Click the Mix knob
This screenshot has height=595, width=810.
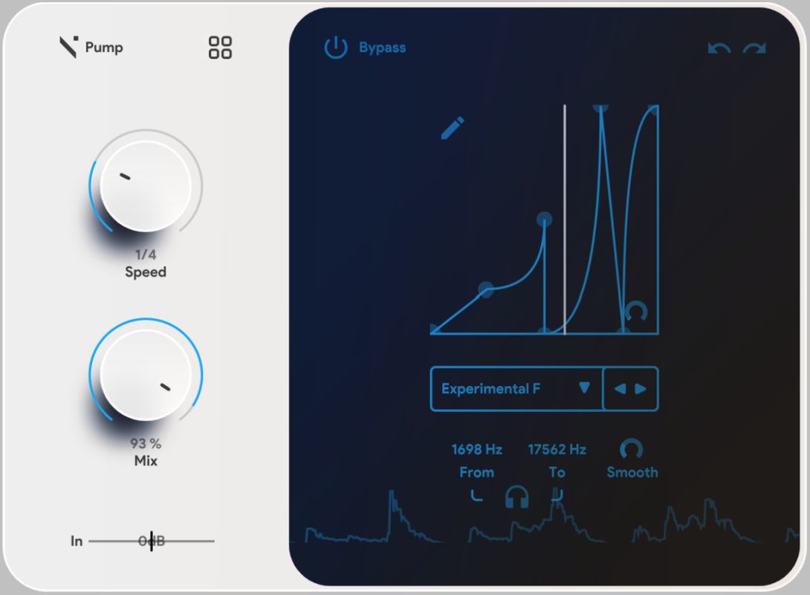146,375
